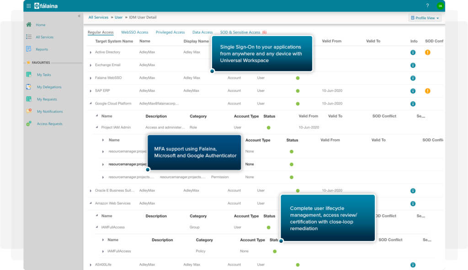Click the AS400Life system name
This screenshot has width=468, height=270.
[103, 265]
